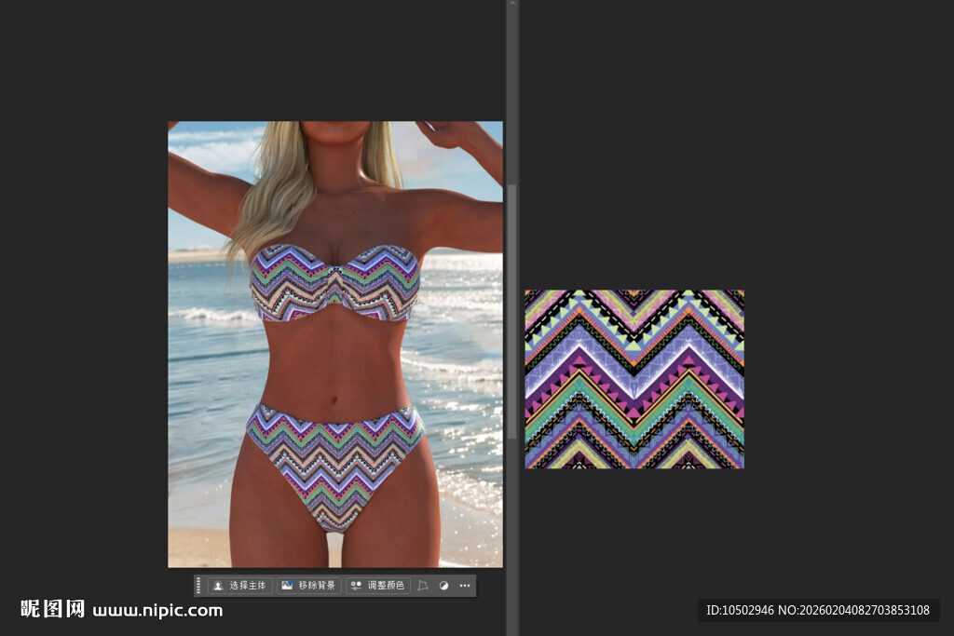Click the transform/perspective icon in contextual bar

coord(423,586)
